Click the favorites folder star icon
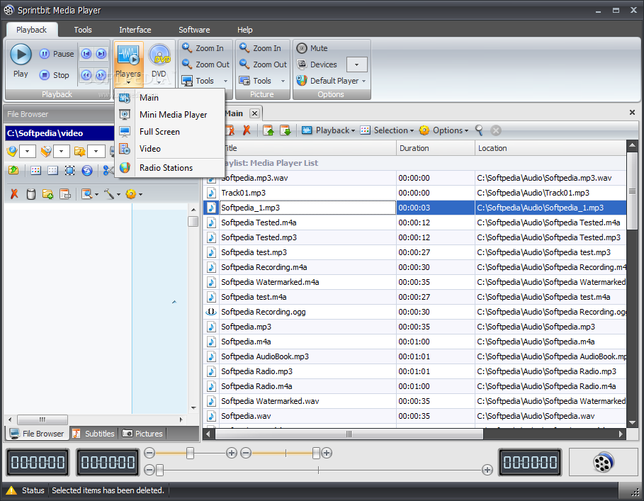Viewport: 644px width, 501px height. click(x=79, y=151)
